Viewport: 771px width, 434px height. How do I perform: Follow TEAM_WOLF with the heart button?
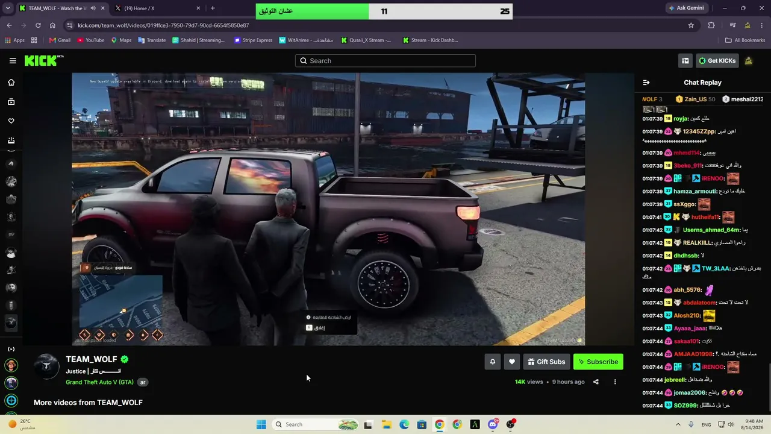tap(512, 362)
